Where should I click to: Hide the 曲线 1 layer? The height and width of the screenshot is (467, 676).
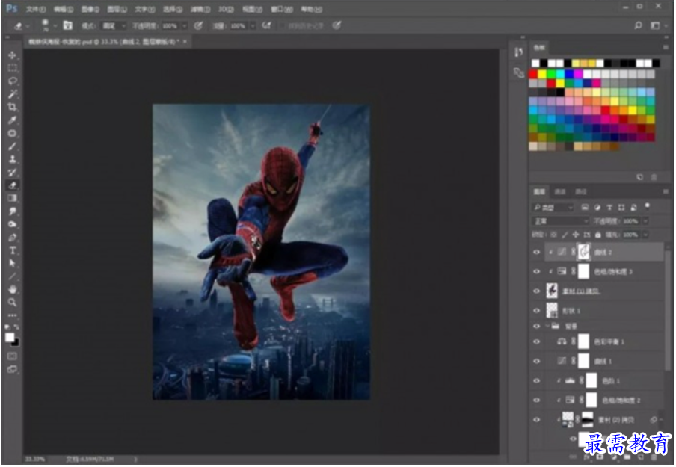[537, 361]
